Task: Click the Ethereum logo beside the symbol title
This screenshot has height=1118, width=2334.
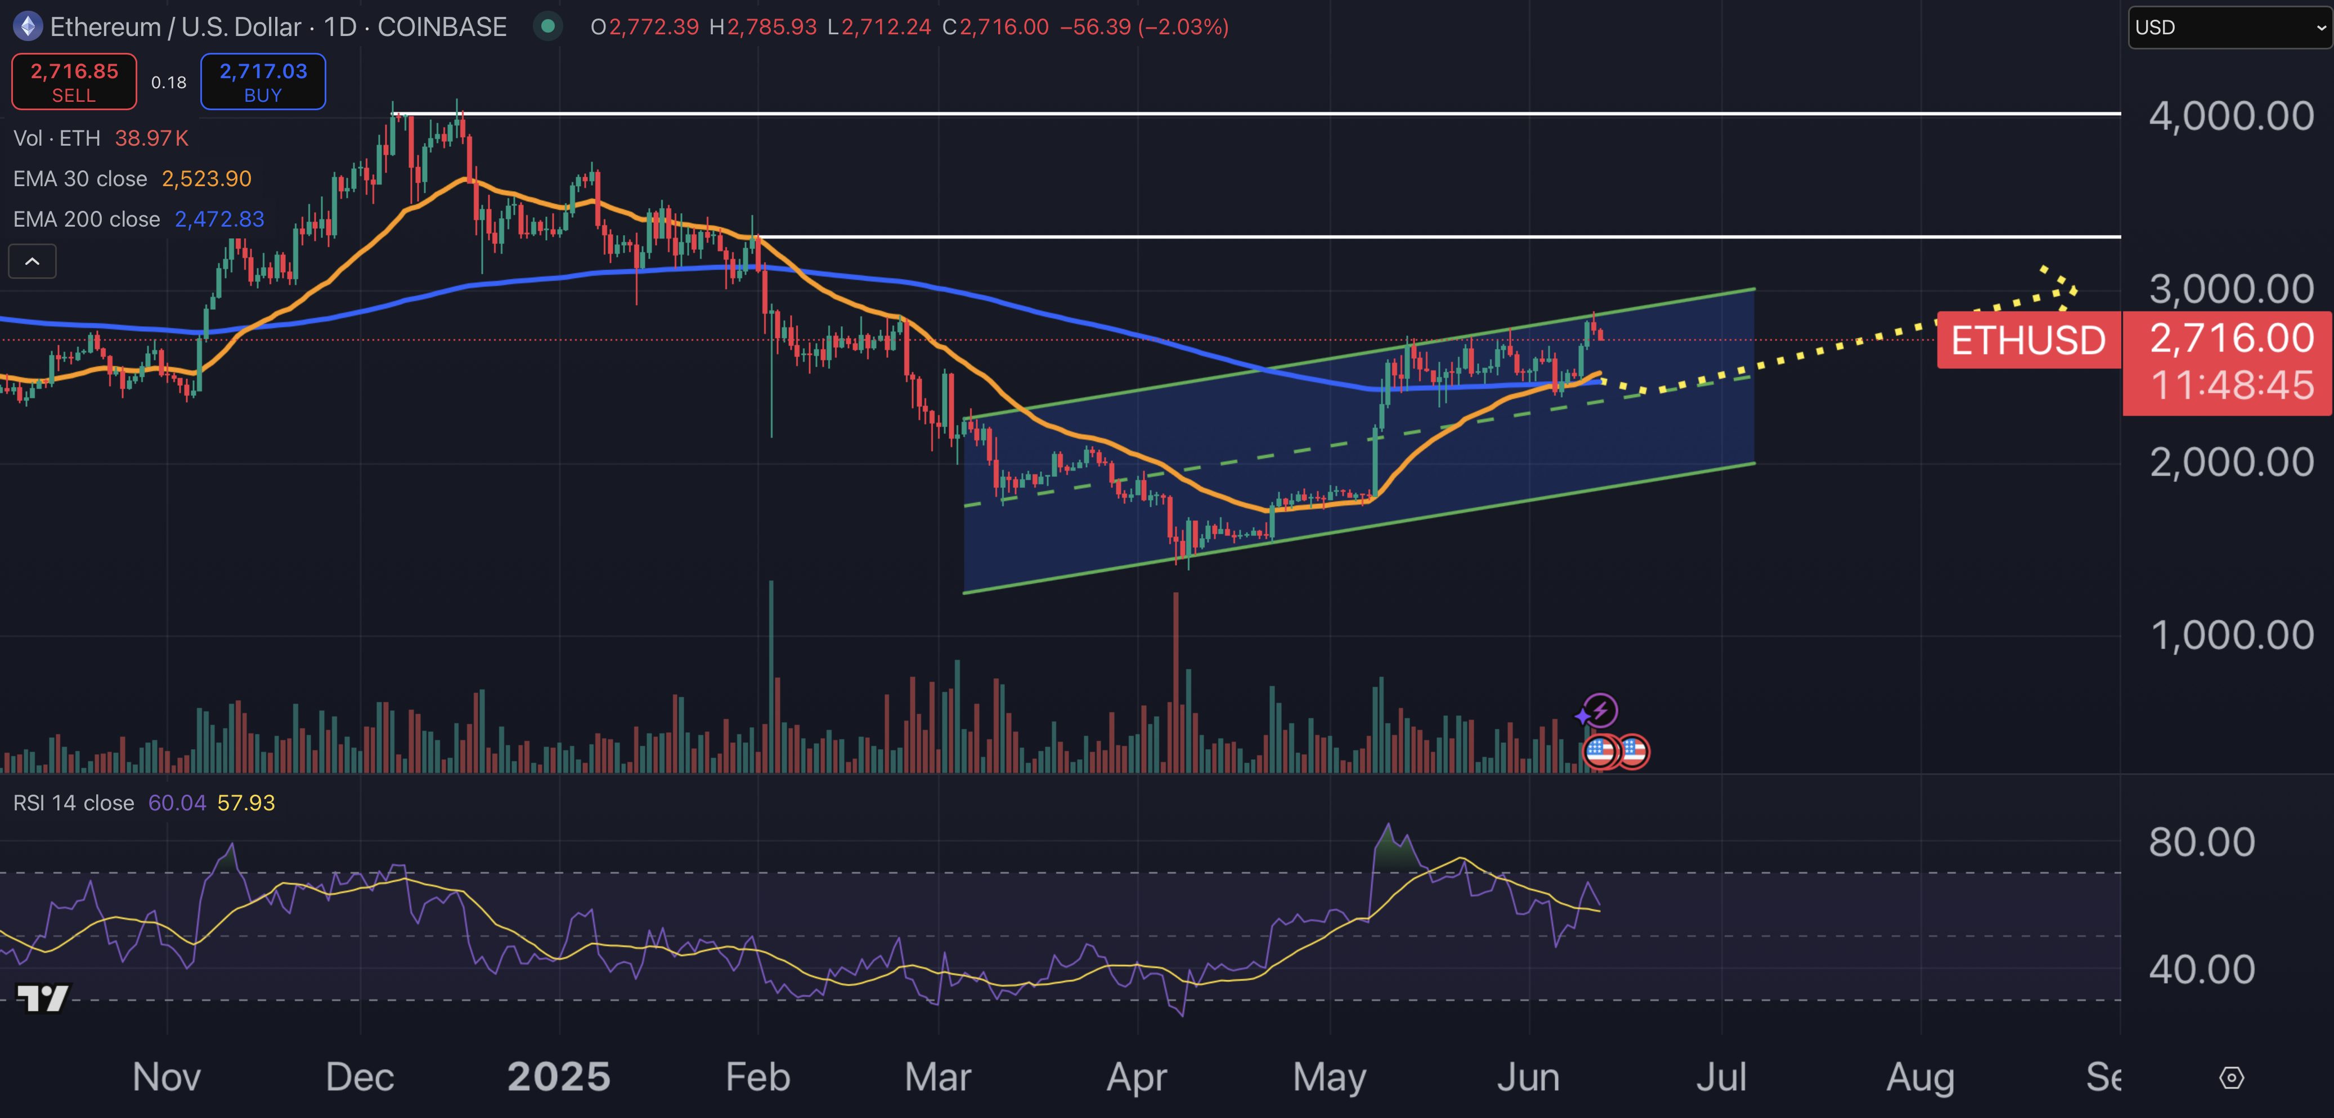Action: coord(27,26)
